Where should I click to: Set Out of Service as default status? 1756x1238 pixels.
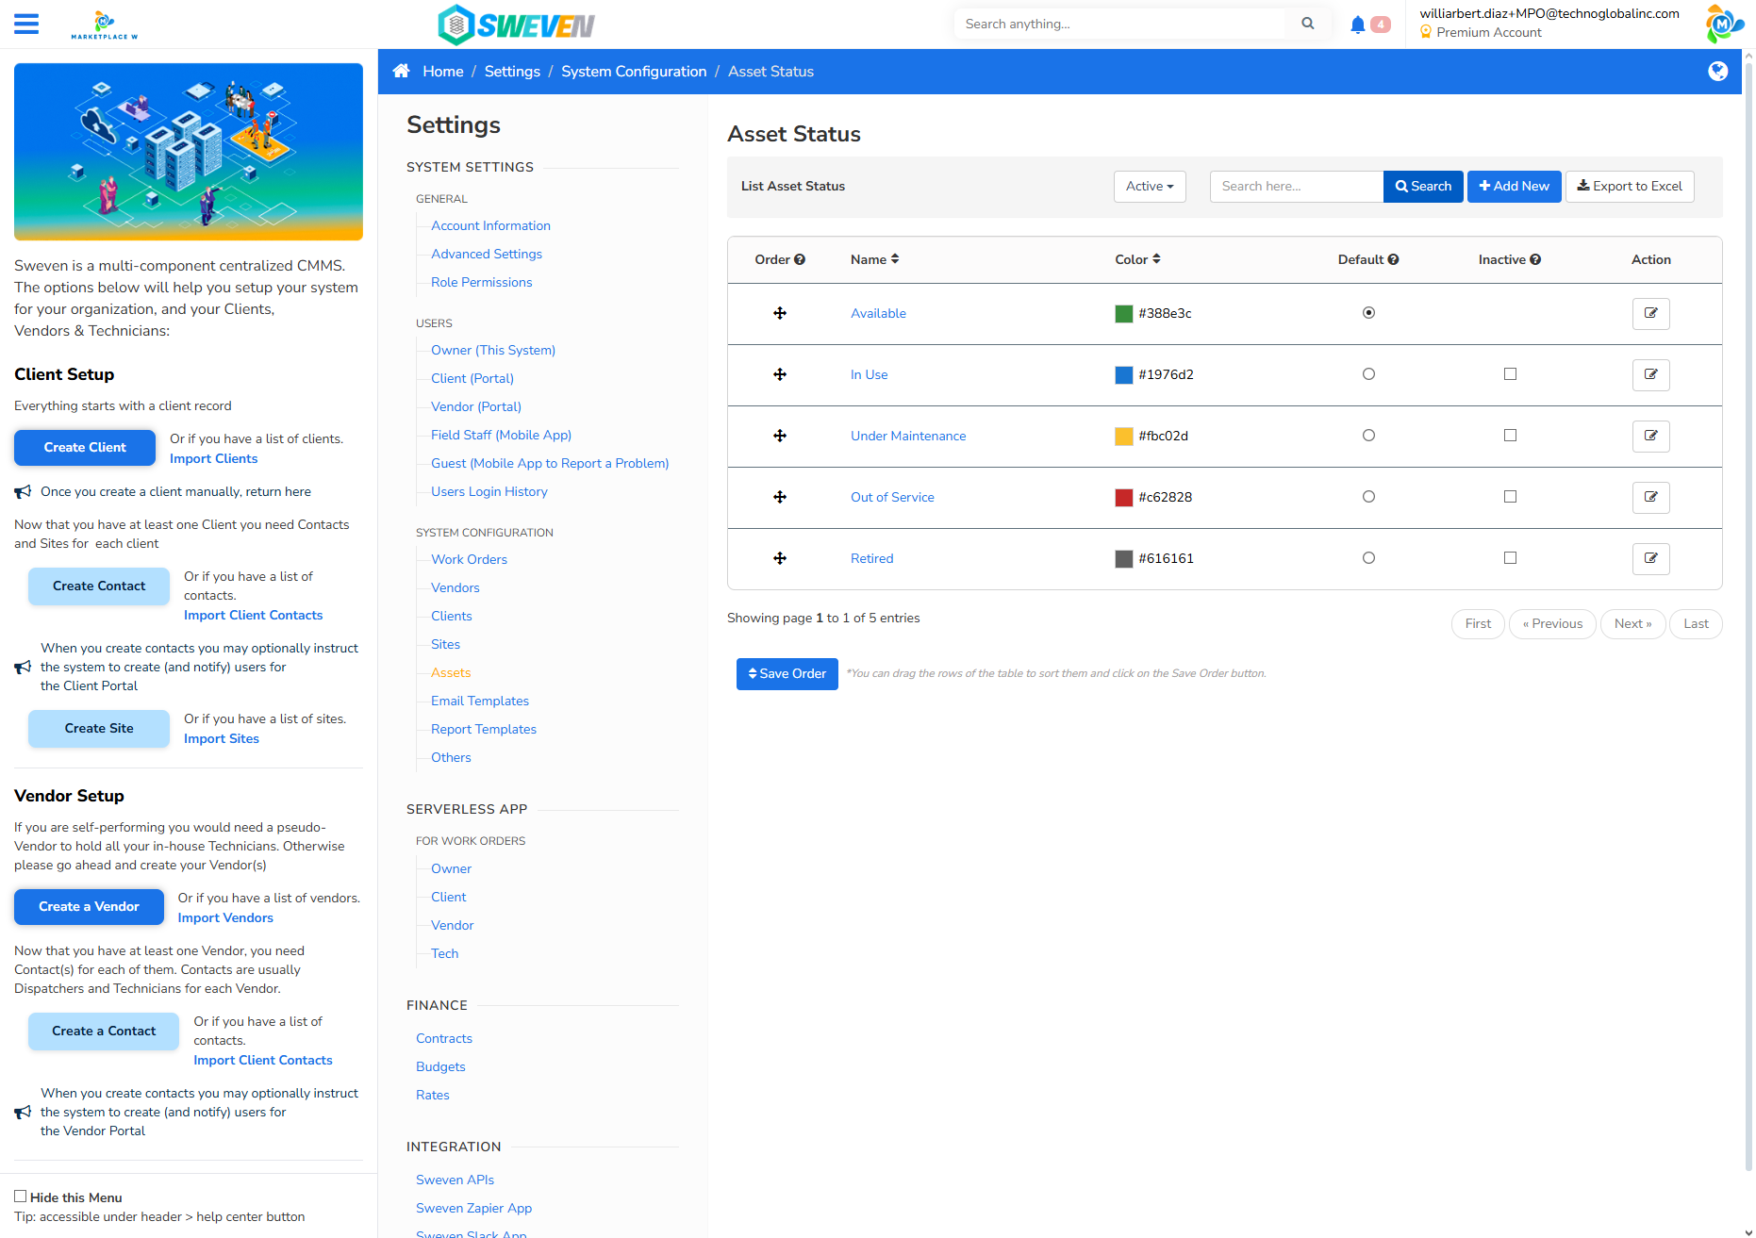pos(1368,497)
